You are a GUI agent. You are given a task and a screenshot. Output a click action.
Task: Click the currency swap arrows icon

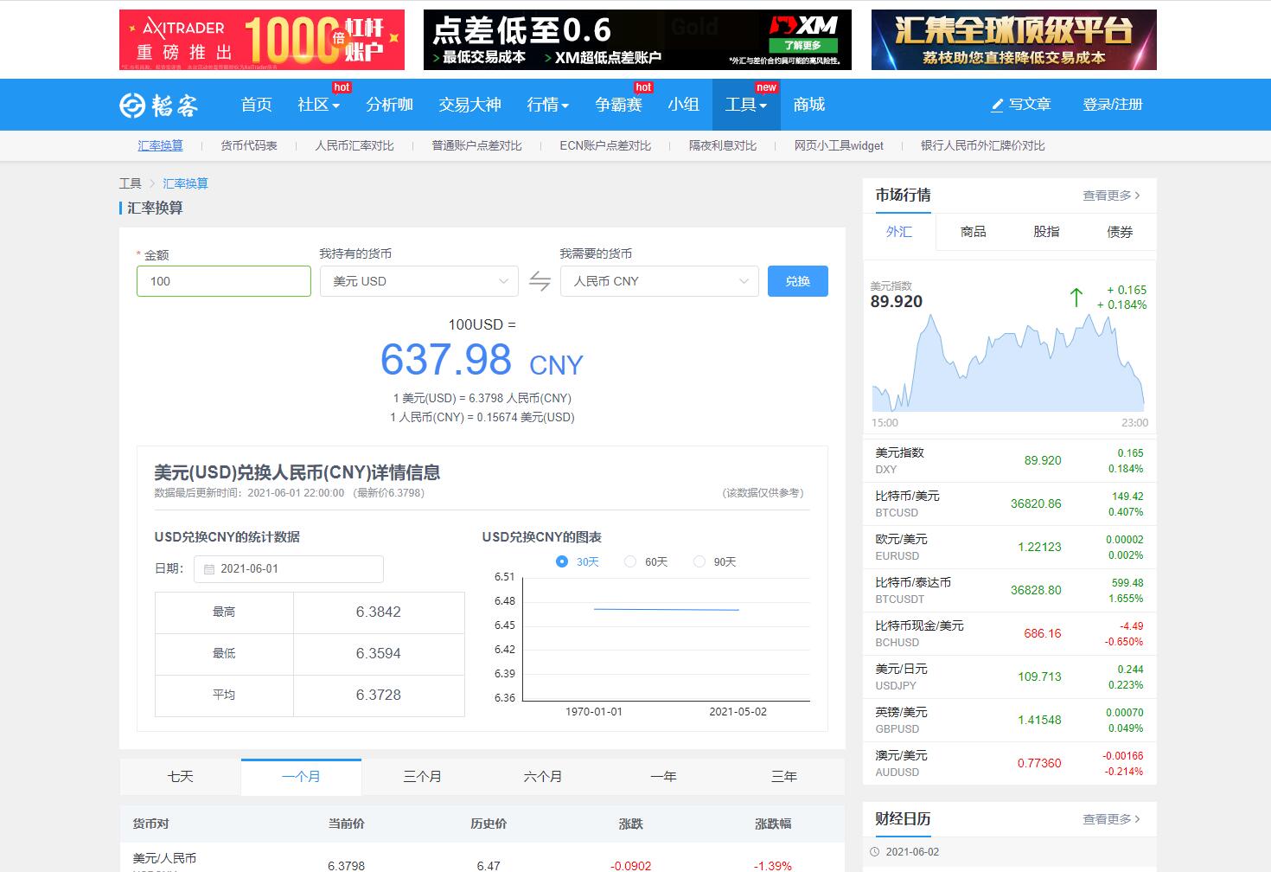(x=540, y=281)
